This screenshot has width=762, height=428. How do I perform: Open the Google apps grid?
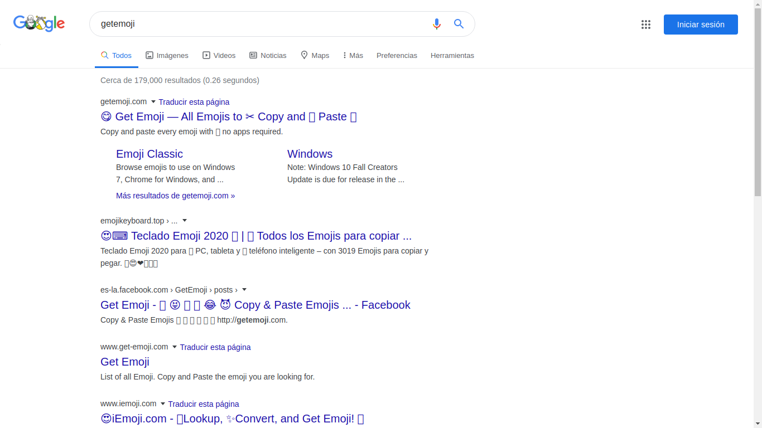pos(646,25)
